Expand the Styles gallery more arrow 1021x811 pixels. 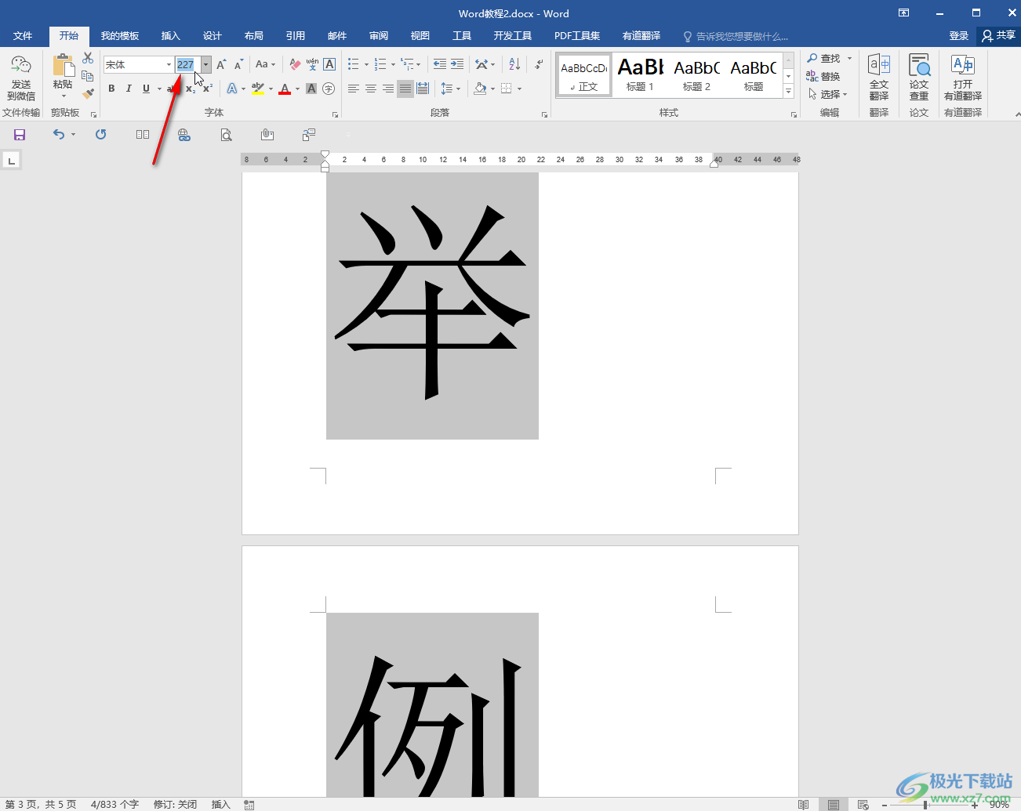[789, 92]
